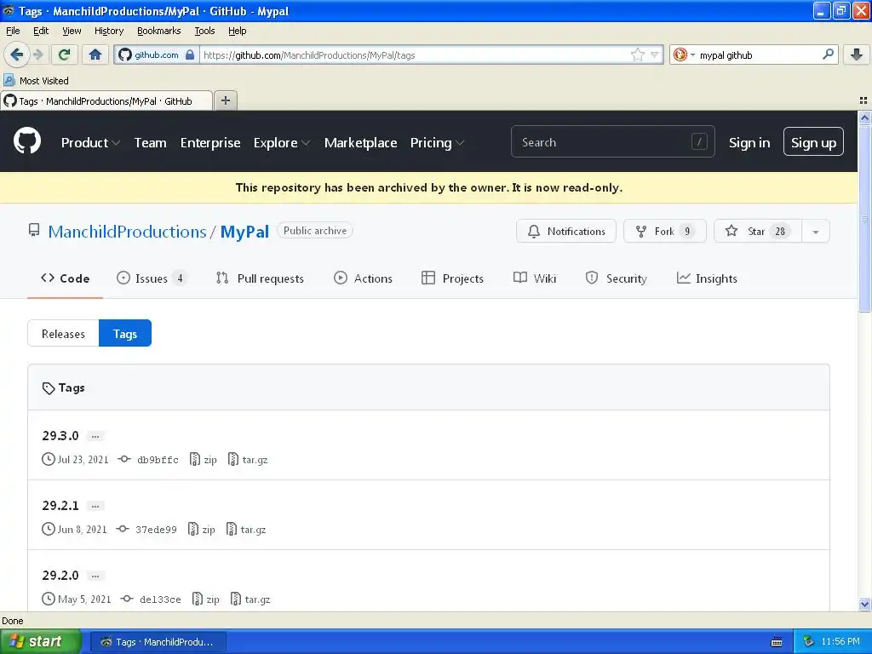Image resolution: width=872 pixels, height=654 pixels.
Task: Click the slash shortcut icon in Search
Action: [699, 142]
